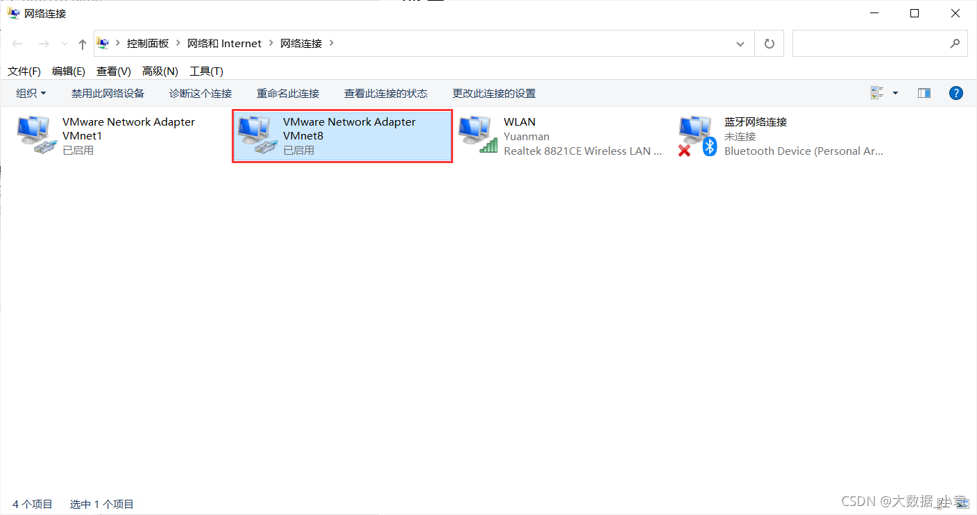The height and width of the screenshot is (515, 977).
Task: Click the 未连接 status text
Action: click(x=740, y=136)
